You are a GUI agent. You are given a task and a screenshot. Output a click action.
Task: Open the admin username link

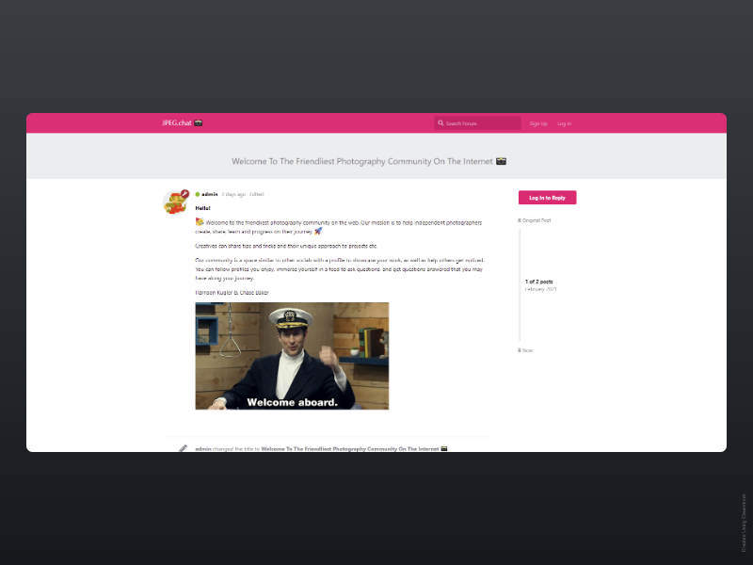click(x=209, y=194)
